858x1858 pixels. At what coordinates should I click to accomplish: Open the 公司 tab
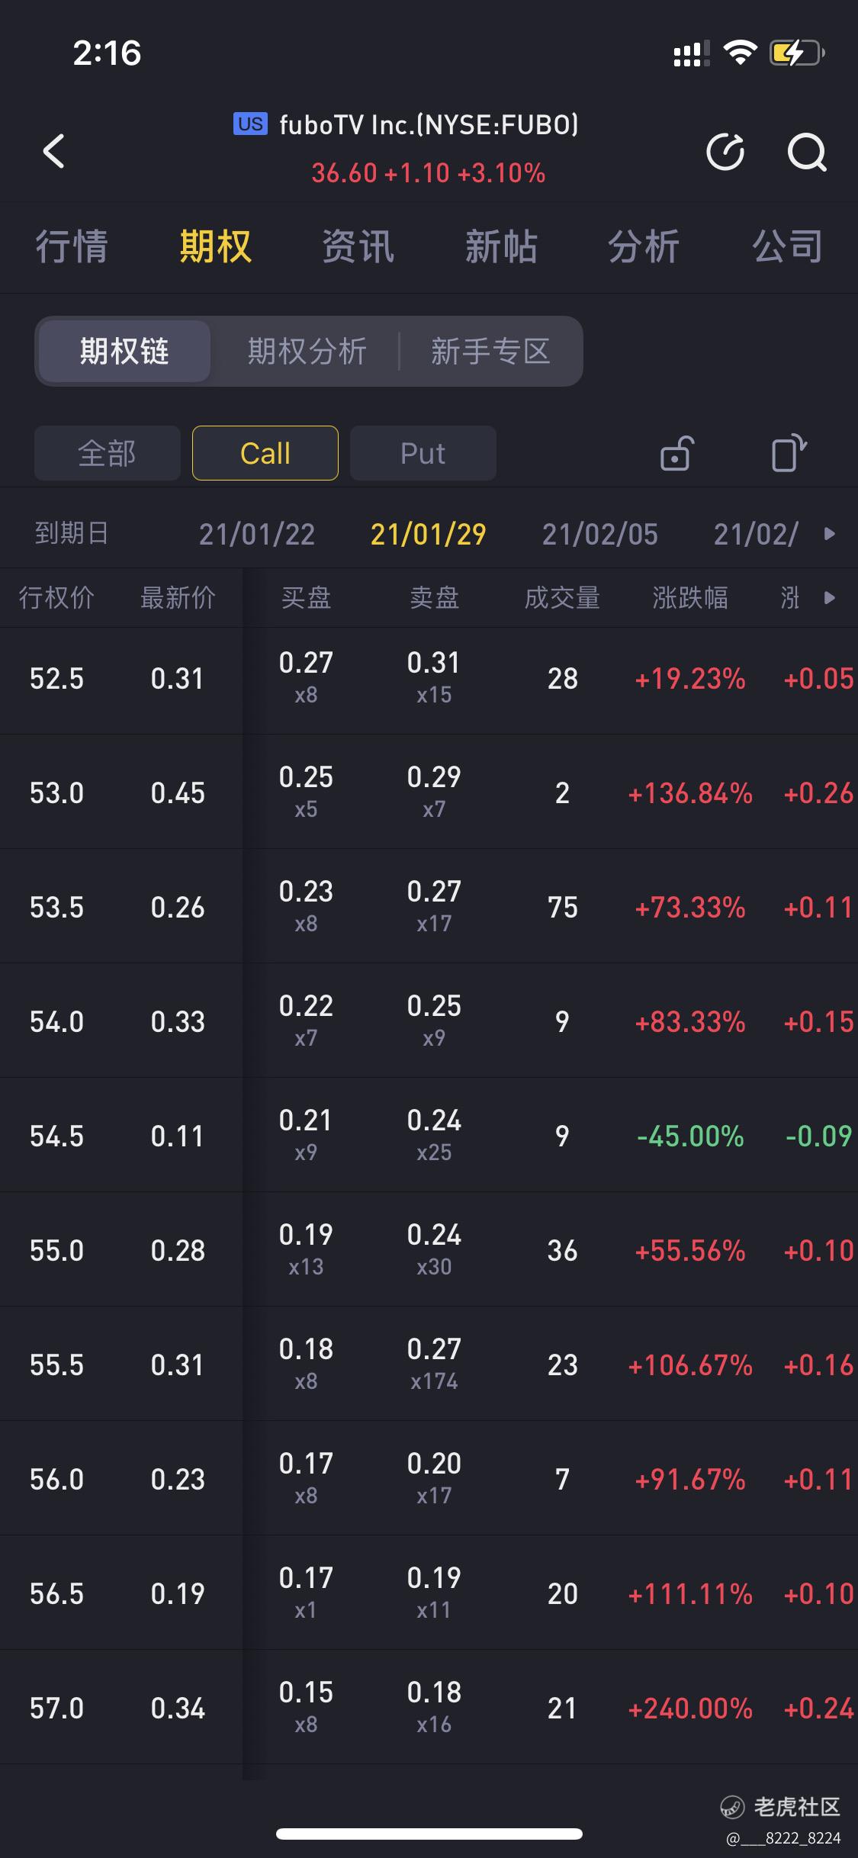pos(788,246)
